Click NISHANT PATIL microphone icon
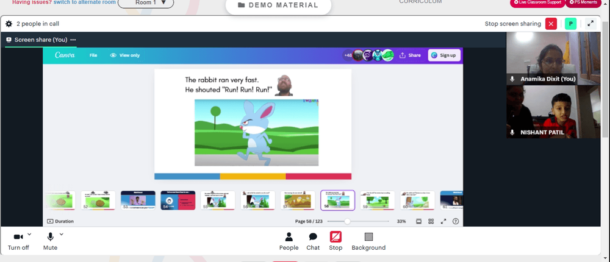The image size is (610, 262). [512, 133]
